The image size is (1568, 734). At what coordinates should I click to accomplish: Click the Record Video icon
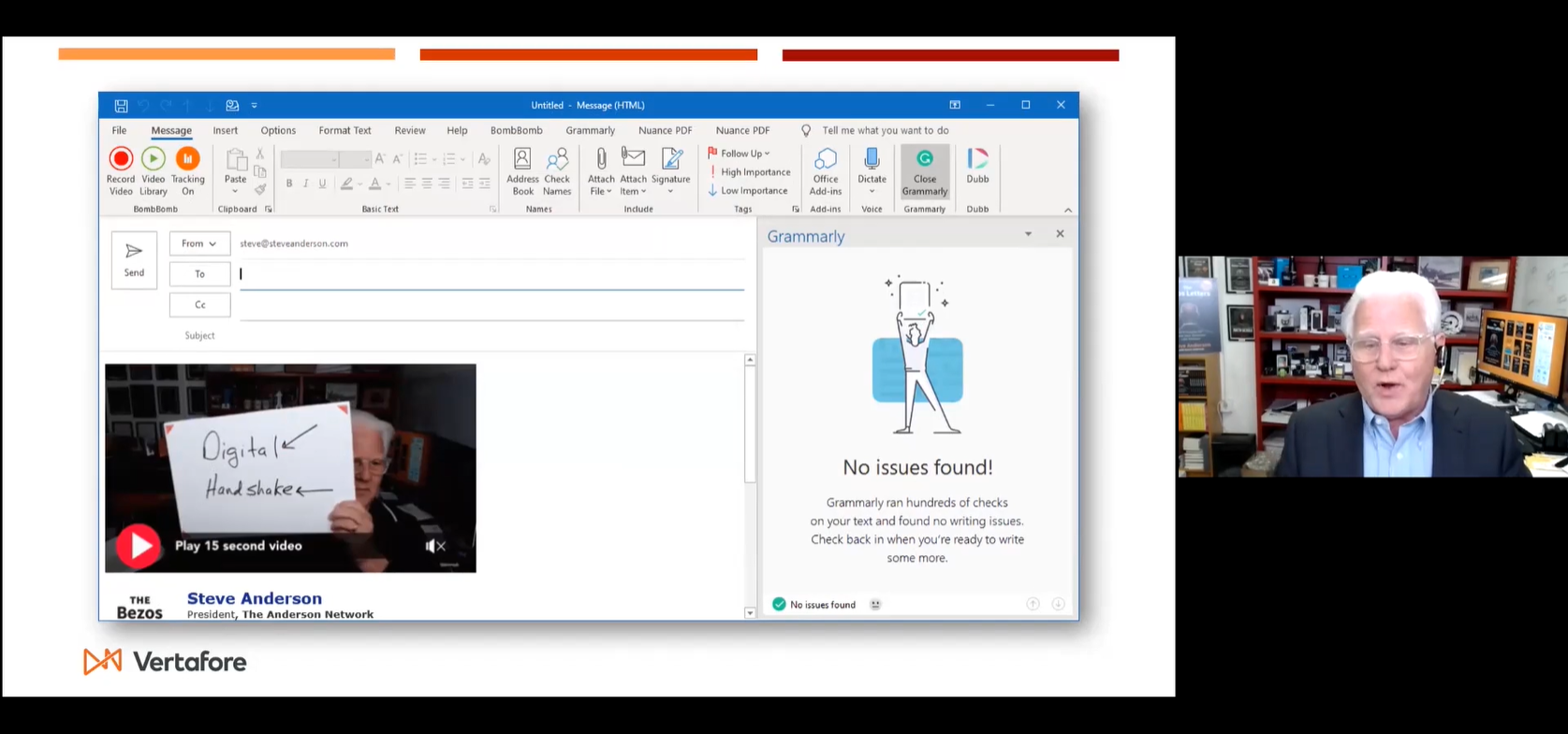121,160
